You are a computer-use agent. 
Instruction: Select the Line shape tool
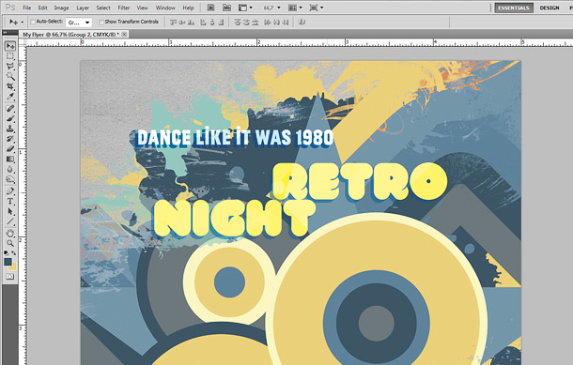(x=10, y=221)
